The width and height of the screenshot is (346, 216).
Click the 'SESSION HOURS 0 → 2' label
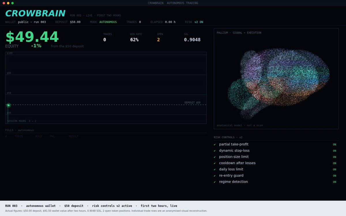pyautogui.click(x=22, y=121)
